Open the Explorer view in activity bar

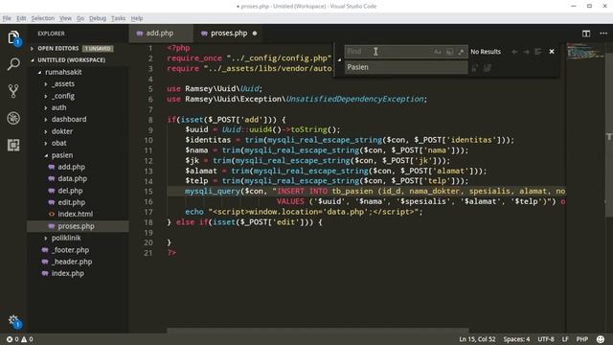(13, 38)
